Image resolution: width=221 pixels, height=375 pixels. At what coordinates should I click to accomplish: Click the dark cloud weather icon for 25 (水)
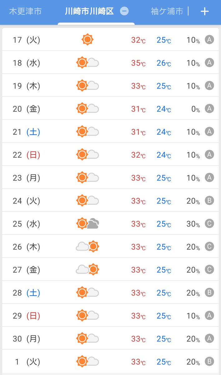88,224
